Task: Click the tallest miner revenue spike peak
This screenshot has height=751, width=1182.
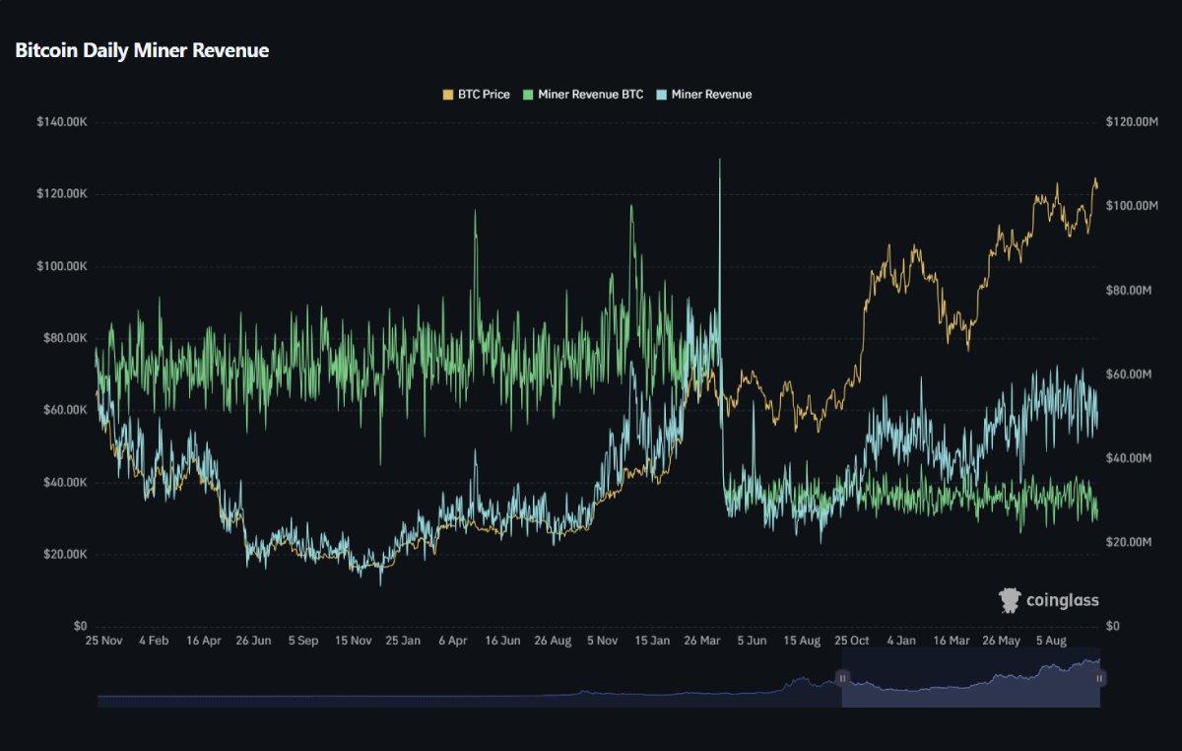Action: pos(719,160)
